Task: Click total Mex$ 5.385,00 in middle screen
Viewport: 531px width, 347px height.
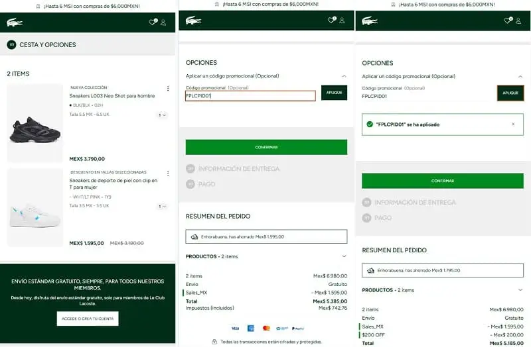Action: (330, 301)
